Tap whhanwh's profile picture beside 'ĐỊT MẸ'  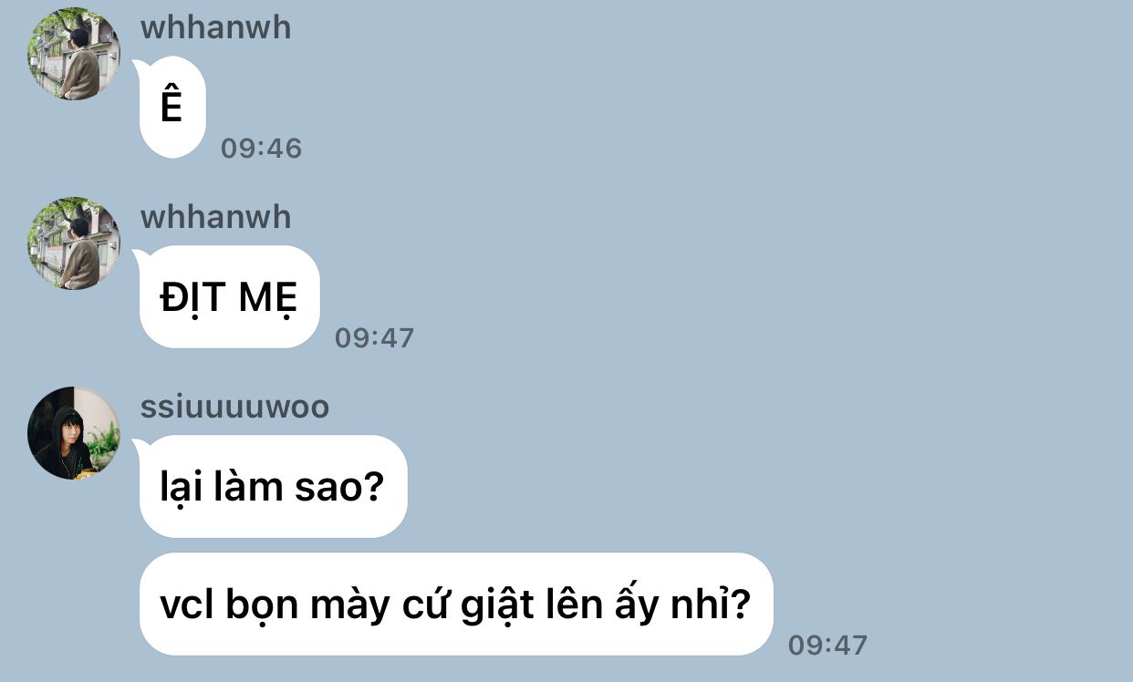click(74, 243)
